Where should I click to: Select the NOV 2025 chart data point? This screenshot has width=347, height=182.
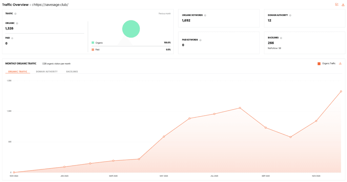(x=316, y=121)
